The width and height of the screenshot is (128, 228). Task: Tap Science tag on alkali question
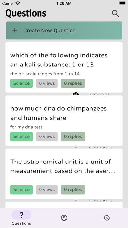coord(22,83)
